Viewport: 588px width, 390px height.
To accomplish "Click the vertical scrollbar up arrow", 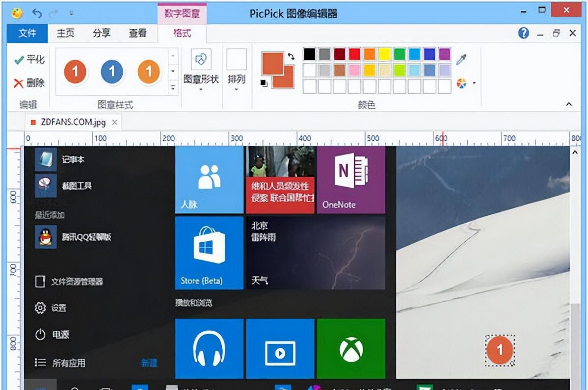I will pos(575,153).
